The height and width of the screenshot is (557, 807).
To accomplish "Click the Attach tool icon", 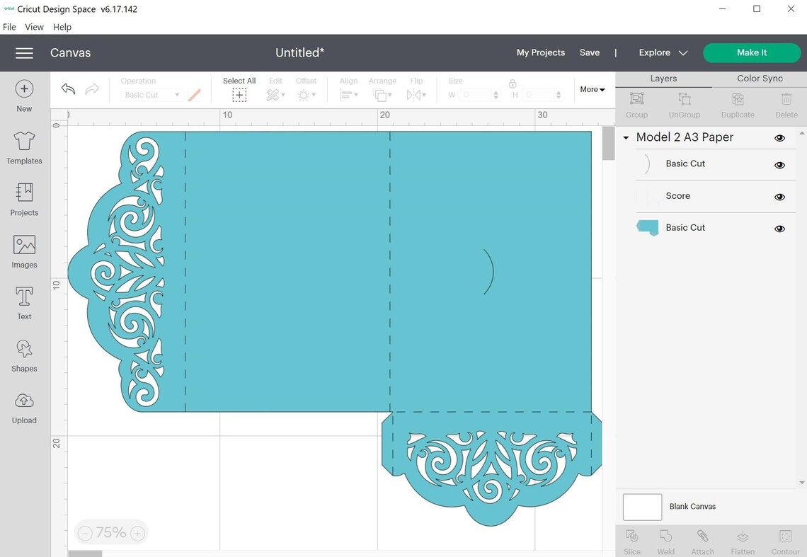I will (x=702, y=537).
